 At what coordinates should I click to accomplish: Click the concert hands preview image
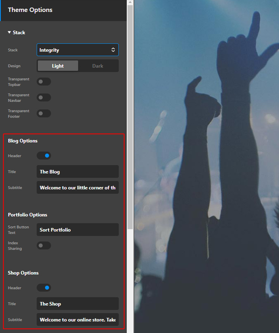click(206, 167)
